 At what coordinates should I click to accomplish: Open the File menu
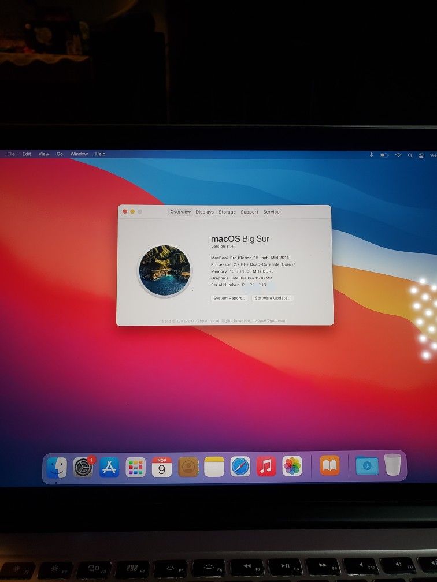click(x=11, y=154)
